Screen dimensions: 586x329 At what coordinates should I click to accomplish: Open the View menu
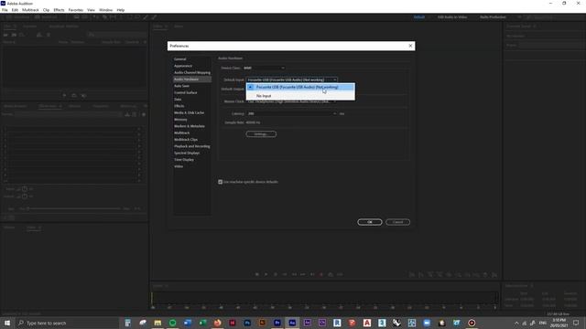point(91,10)
